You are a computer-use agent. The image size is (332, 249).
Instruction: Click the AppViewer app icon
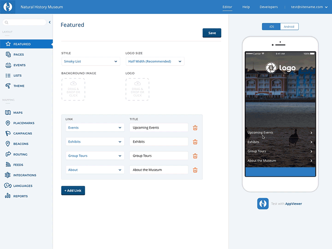(263, 203)
